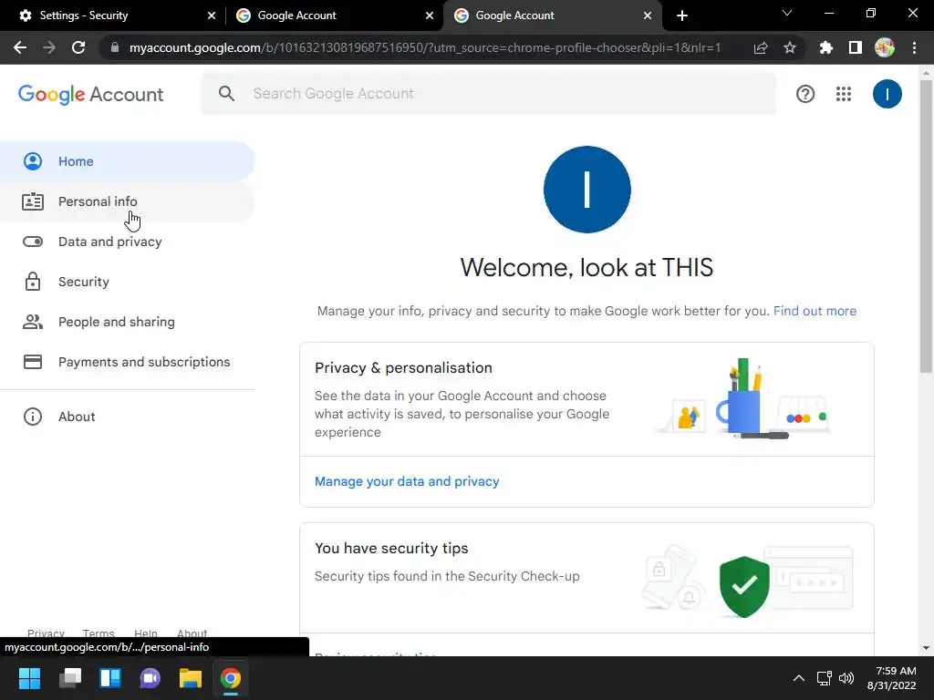
Task: Open the Chat taskbar icon
Action: coord(150,678)
